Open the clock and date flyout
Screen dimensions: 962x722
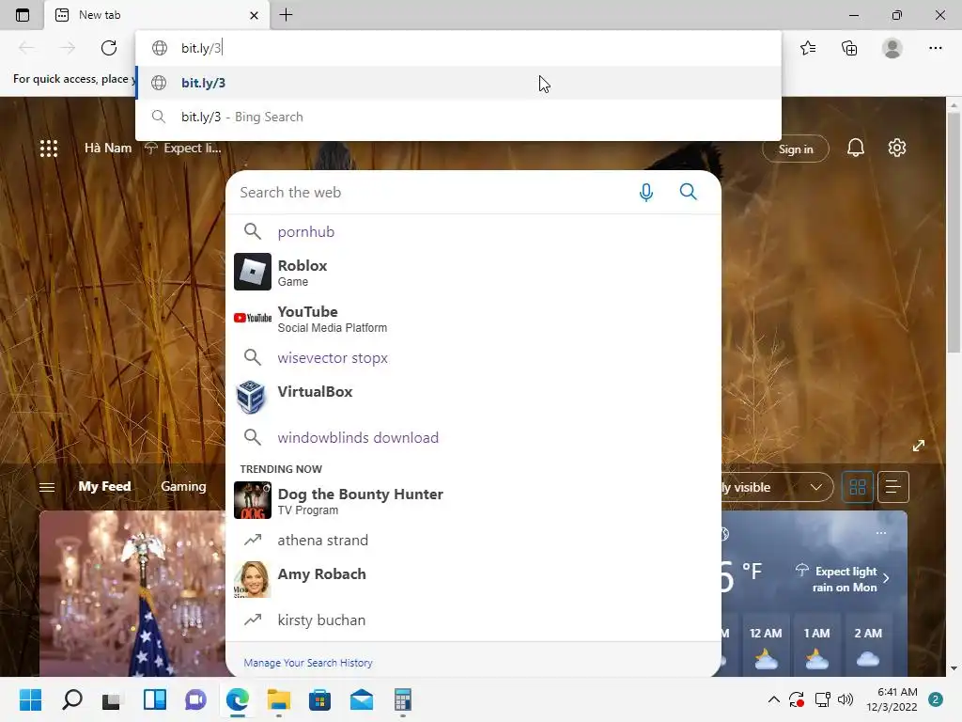click(x=892, y=699)
